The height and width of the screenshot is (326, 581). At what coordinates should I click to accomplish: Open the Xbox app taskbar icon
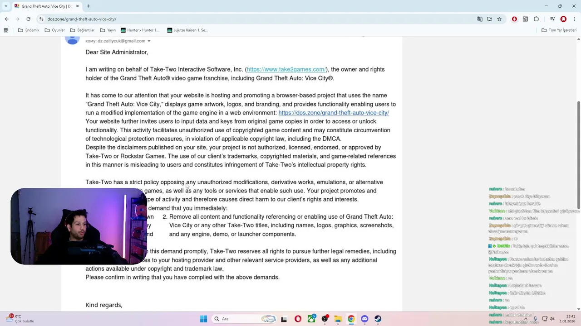coord(311,319)
